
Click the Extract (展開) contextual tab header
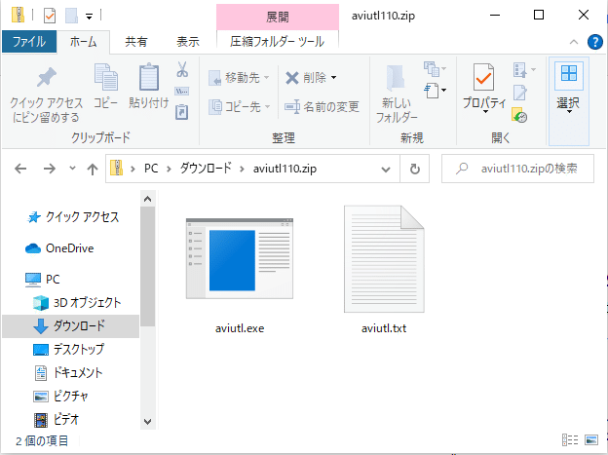tap(278, 17)
